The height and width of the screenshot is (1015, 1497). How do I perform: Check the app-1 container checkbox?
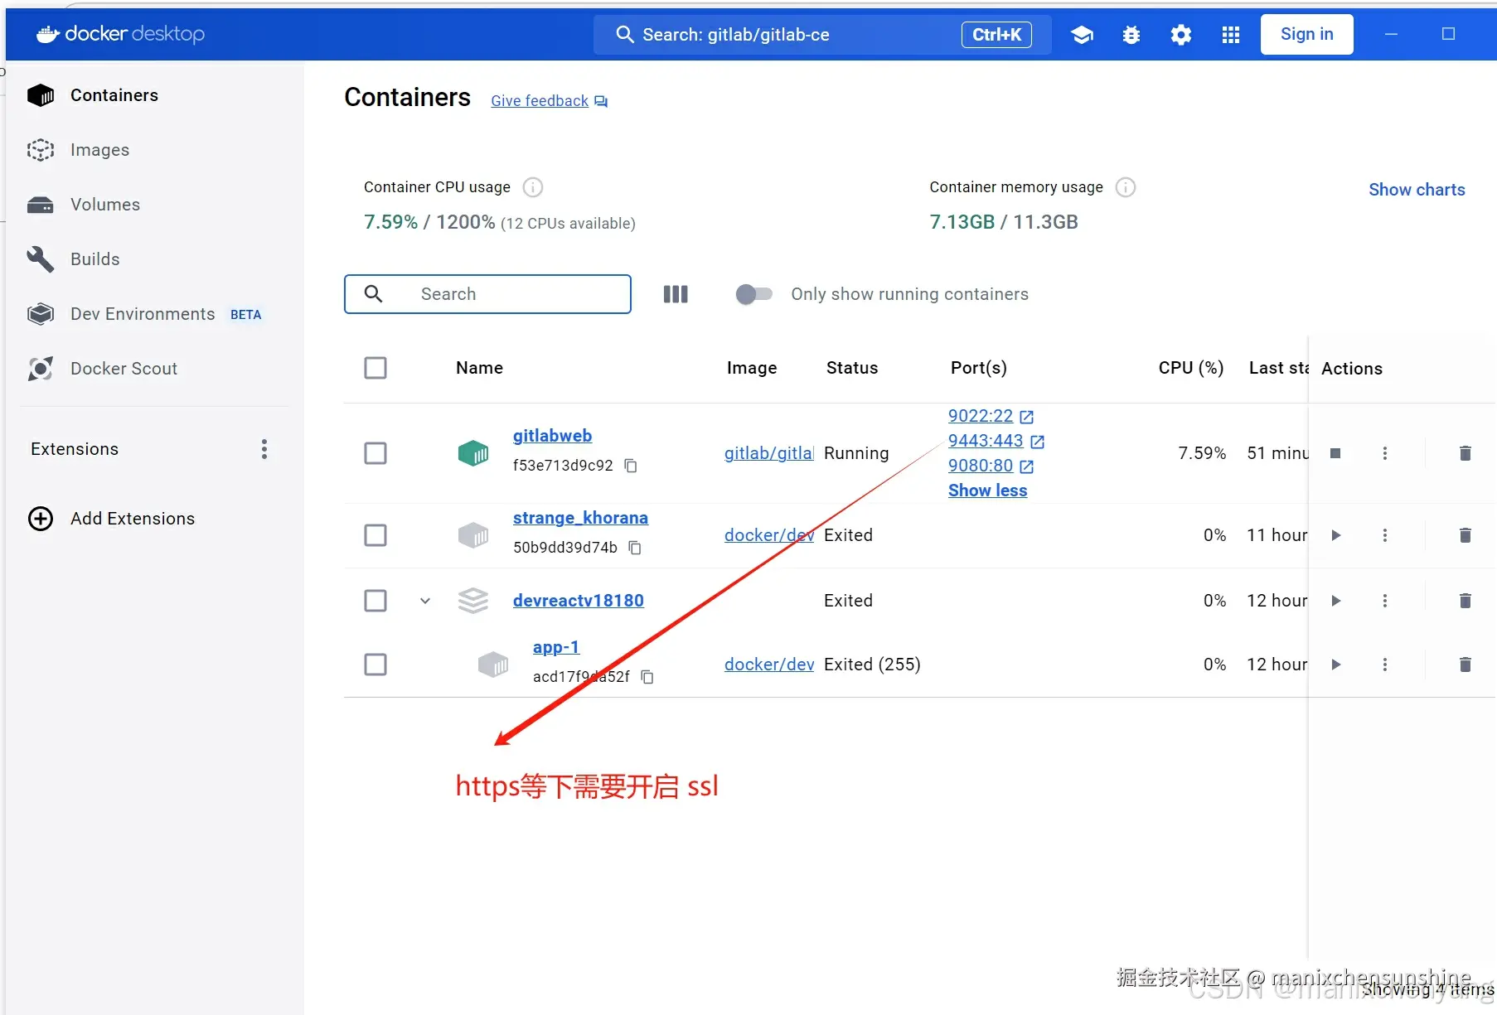coord(375,665)
